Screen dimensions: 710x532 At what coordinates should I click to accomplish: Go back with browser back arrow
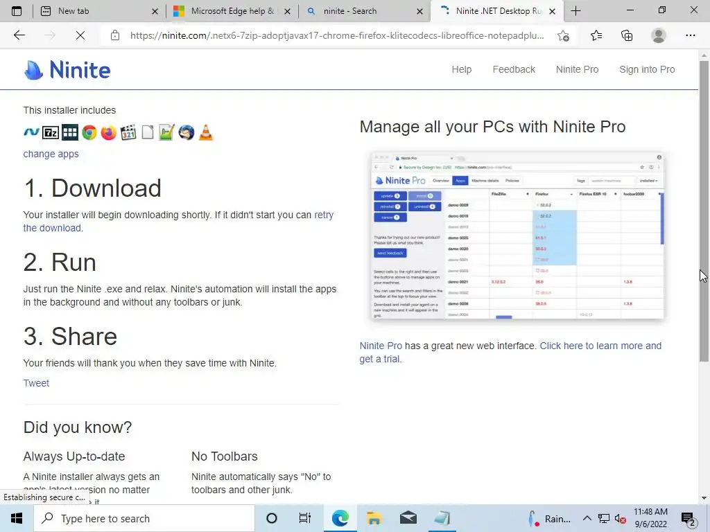click(x=19, y=35)
